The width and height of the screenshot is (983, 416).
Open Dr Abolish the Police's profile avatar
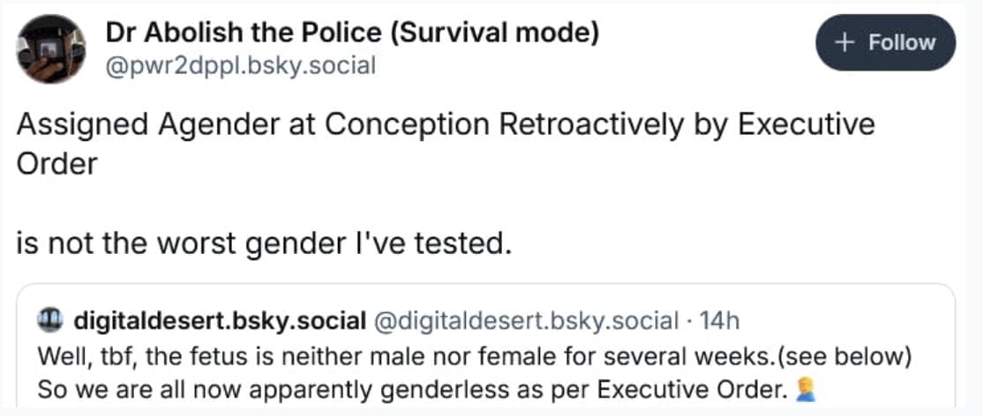[51, 48]
